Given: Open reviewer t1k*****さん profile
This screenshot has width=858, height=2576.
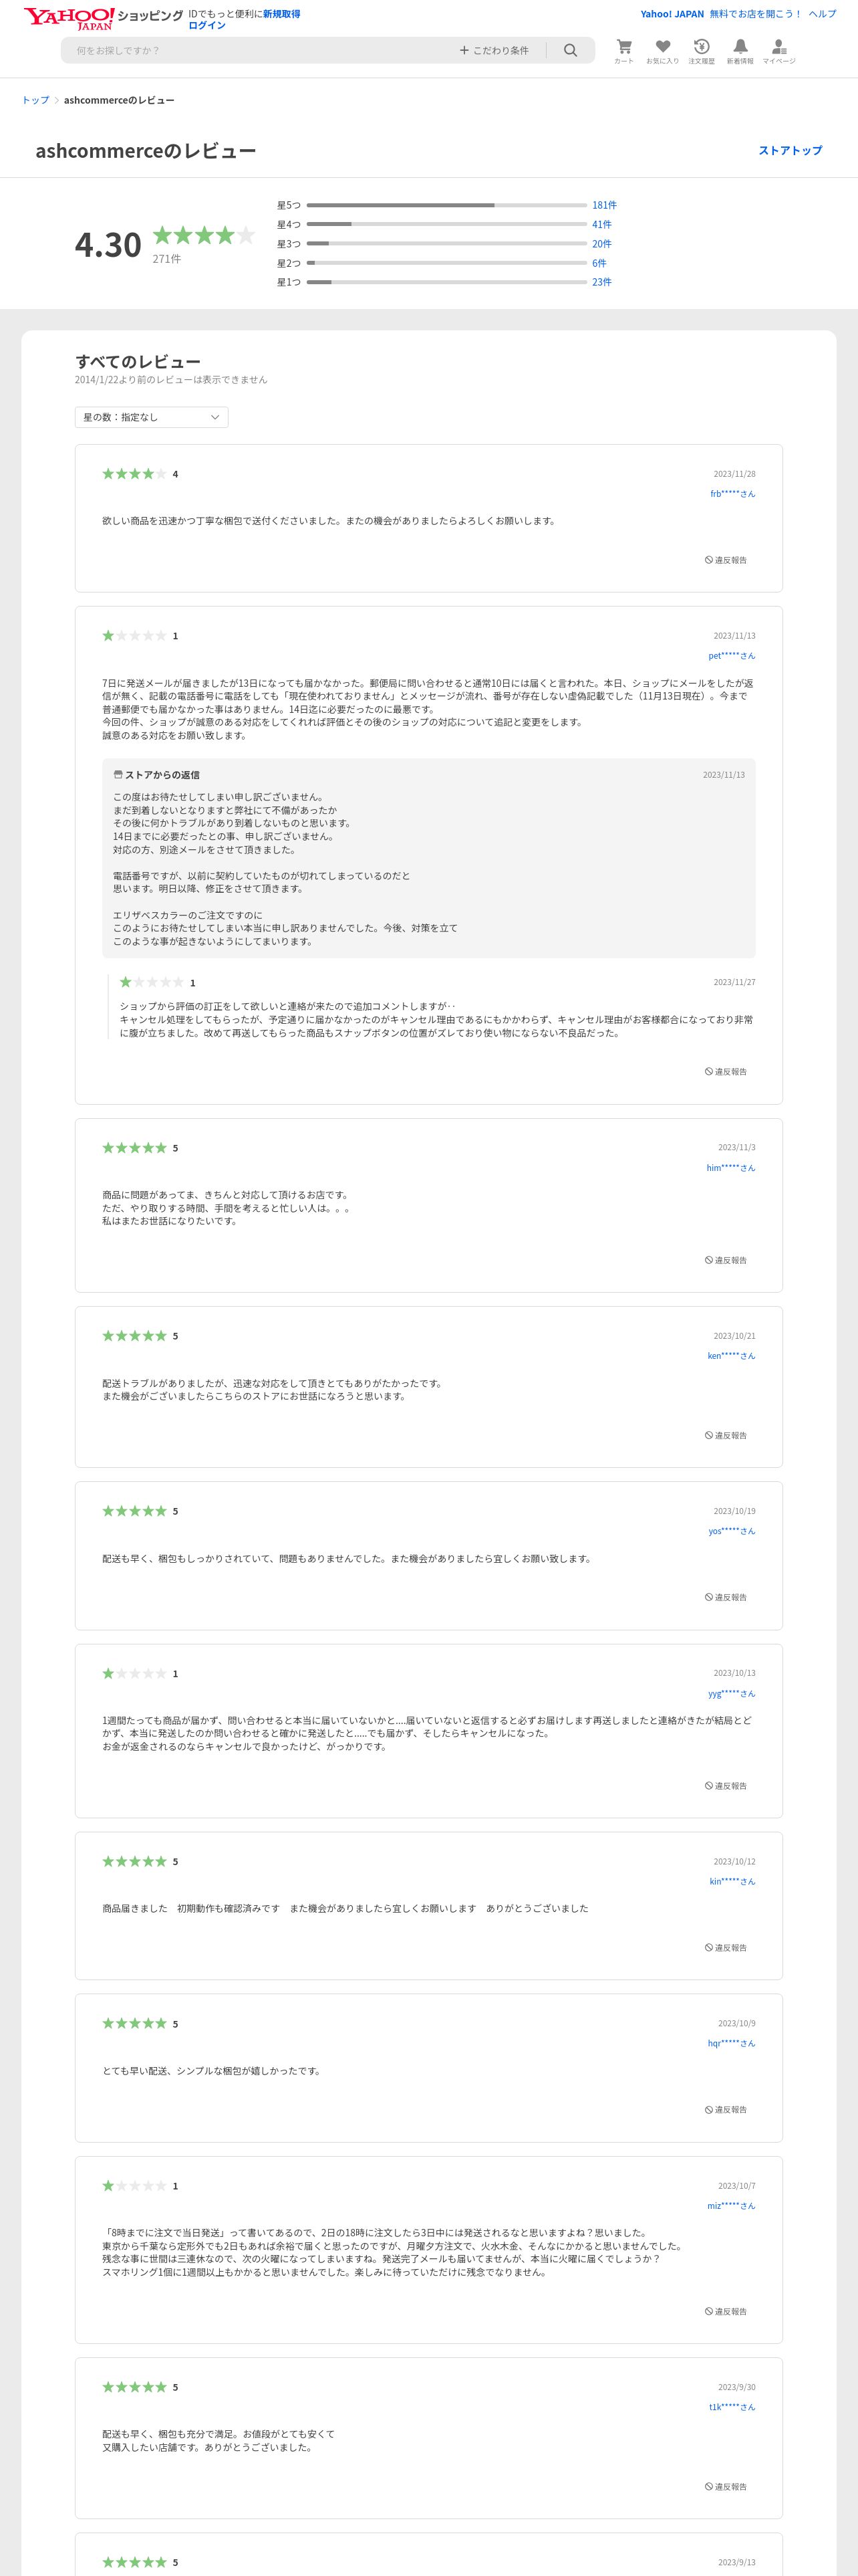Looking at the screenshot, I should (x=732, y=2407).
